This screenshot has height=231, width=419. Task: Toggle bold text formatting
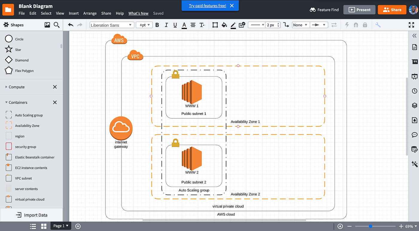[157, 25]
